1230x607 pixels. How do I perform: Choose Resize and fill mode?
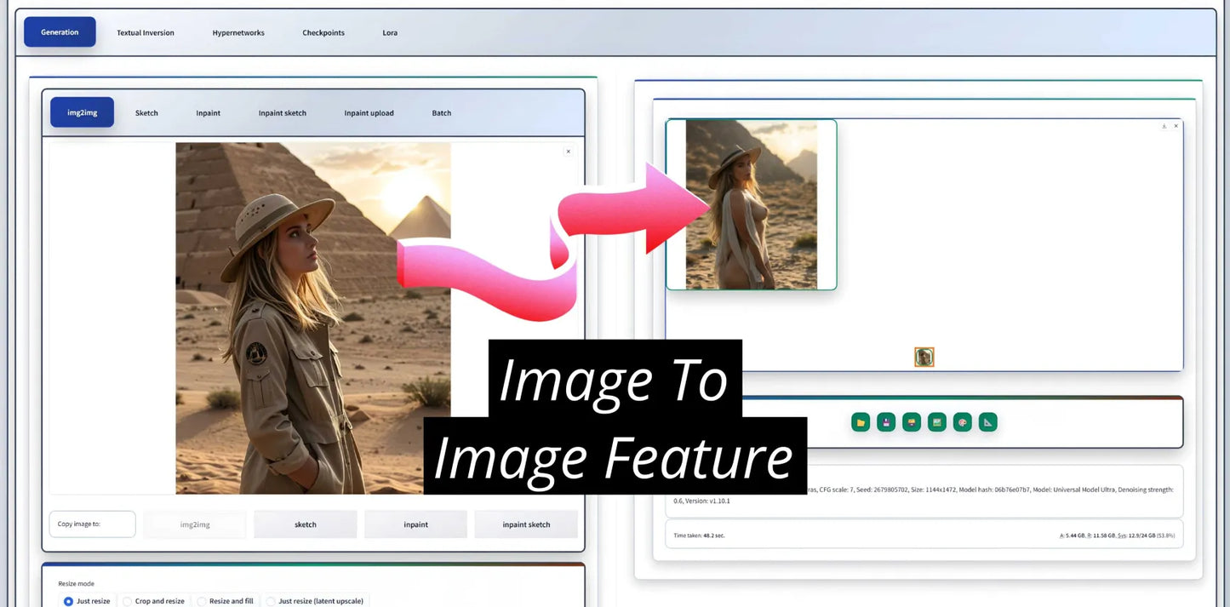click(x=202, y=601)
